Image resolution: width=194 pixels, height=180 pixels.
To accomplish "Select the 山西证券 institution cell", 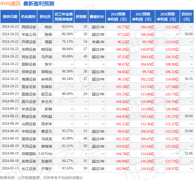I will pyautogui.click(x=29, y=124).
